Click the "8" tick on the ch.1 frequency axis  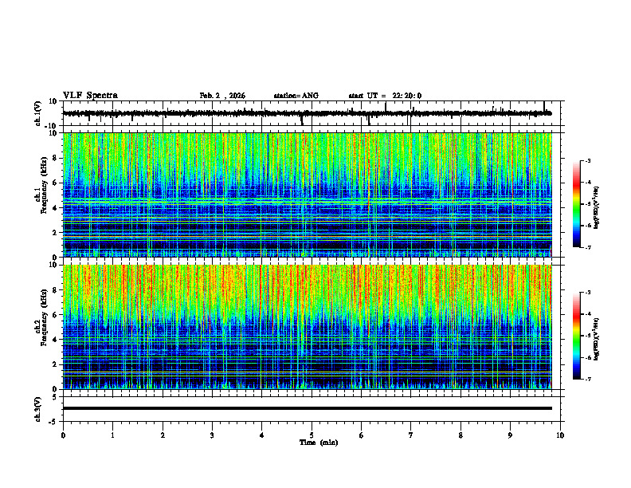pos(55,158)
